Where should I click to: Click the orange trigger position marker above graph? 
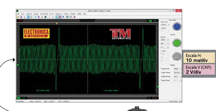click(x=57, y=24)
